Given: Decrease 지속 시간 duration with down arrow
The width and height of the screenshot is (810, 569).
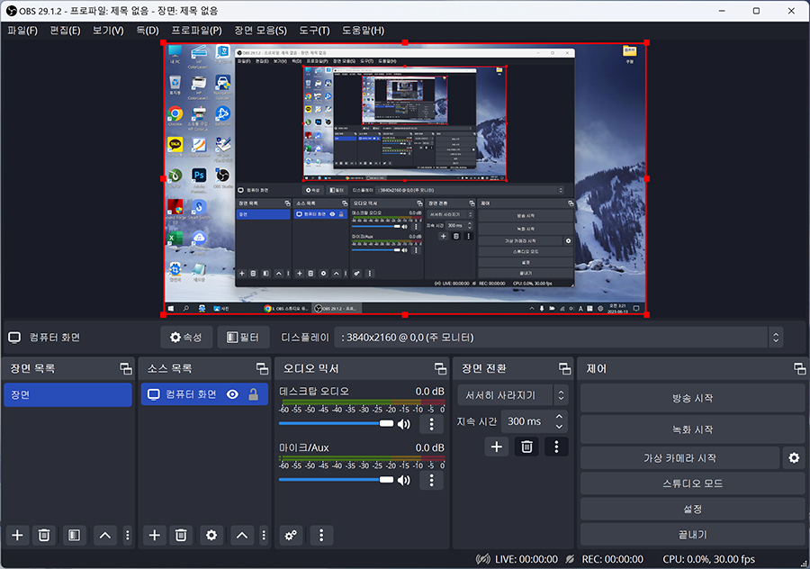Looking at the screenshot, I should click(559, 427).
